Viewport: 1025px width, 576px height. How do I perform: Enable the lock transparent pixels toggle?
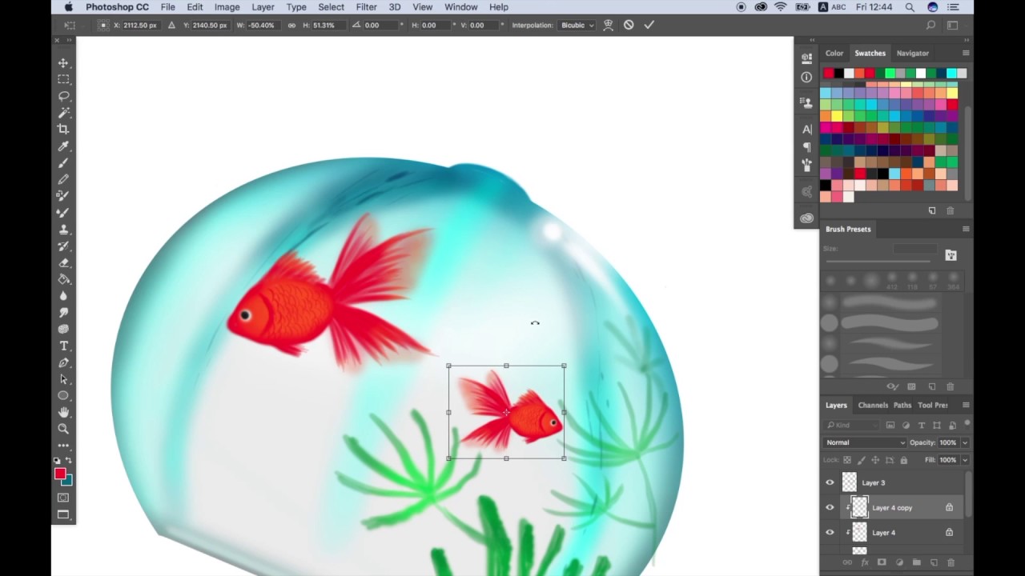coord(846,460)
